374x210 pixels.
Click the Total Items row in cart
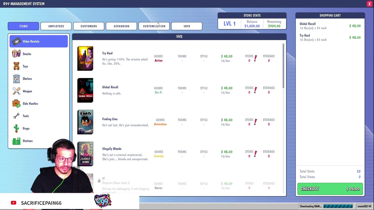pyautogui.click(x=330, y=177)
